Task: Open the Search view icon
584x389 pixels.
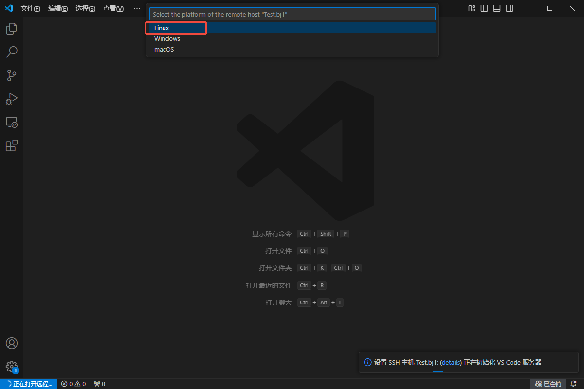Action: tap(11, 52)
